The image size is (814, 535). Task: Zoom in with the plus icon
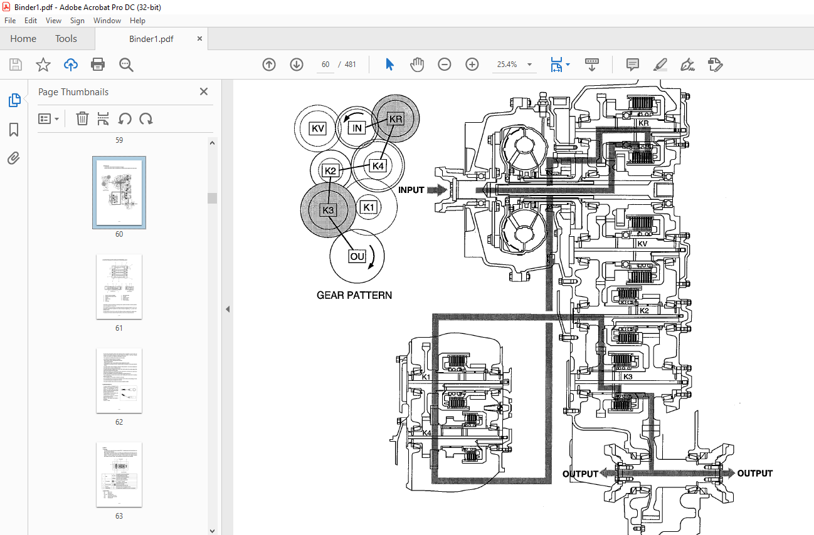472,65
